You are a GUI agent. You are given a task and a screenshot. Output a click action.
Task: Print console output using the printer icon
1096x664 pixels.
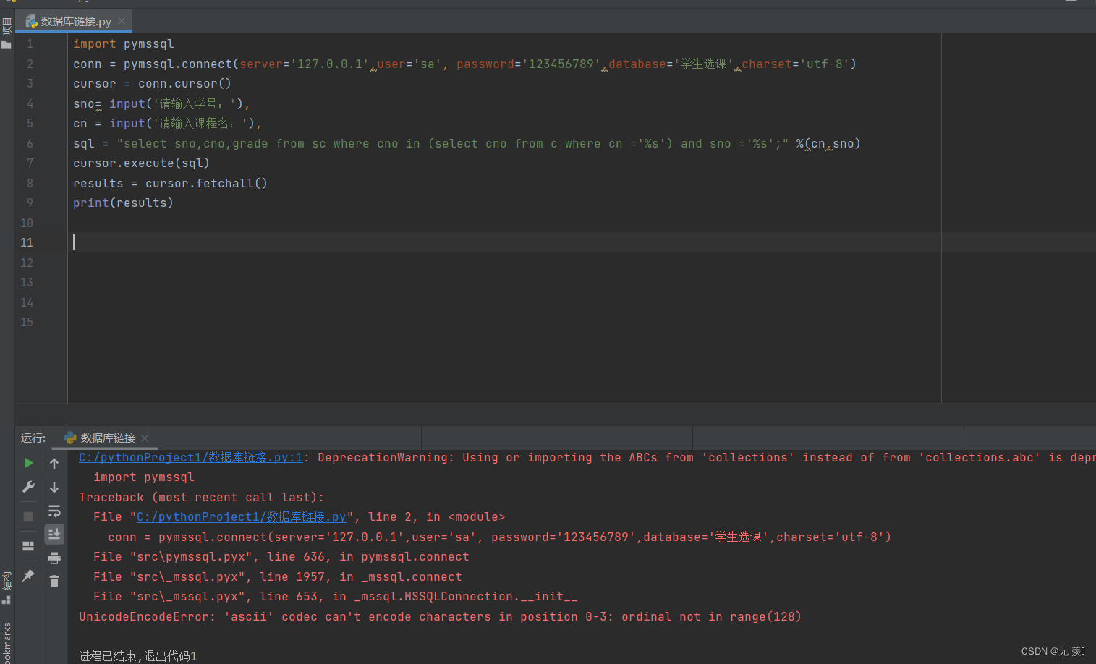point(54,558)
